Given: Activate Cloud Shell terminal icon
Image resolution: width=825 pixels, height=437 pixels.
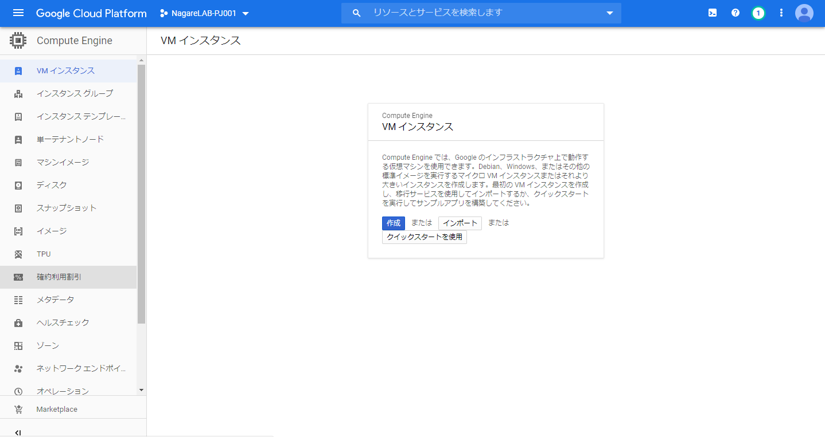Looking at the screenshot, I should tap(713, 13).
